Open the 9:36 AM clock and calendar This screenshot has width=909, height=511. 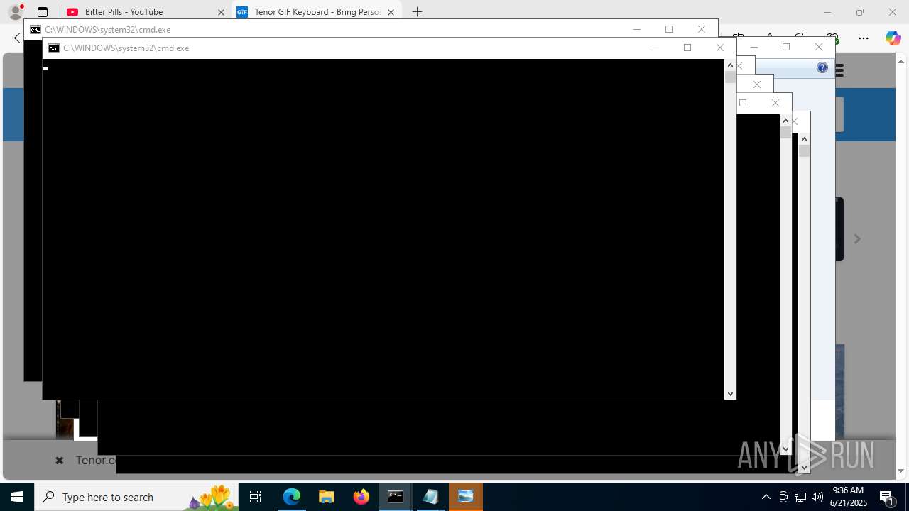(849, 497)
